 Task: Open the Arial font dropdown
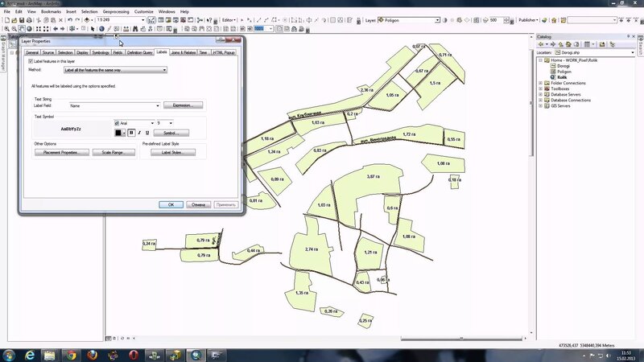(x=134, y=123)
